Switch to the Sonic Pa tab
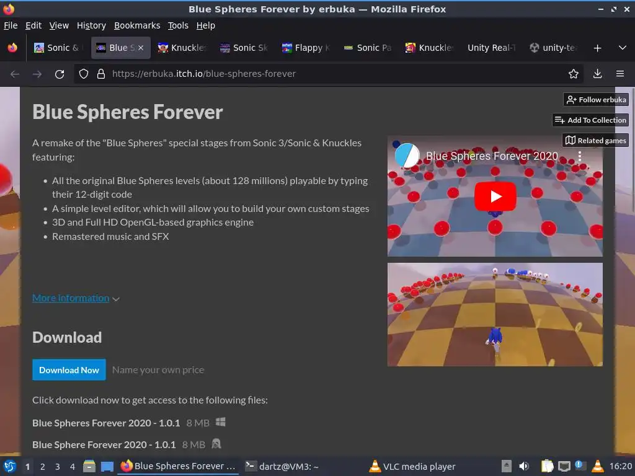Screen dimensions: 635x476 click(368, 48)
